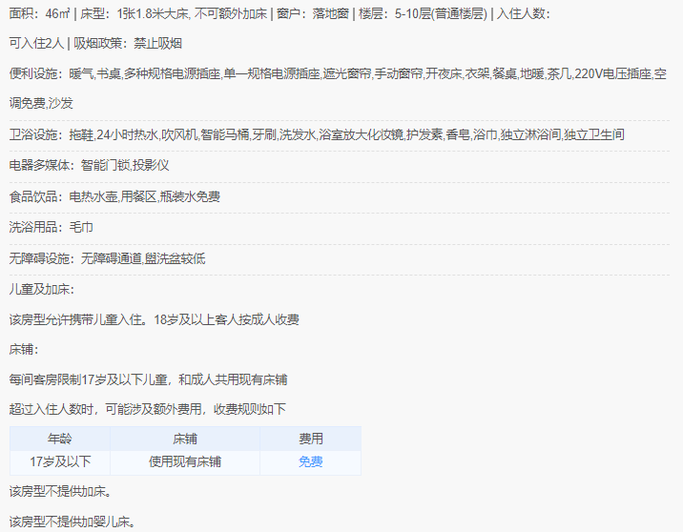Image resolution: width=683 pixels, height=532 pixels.
Task: Click the 每间客房限制17岁及以下儿童 sentence
Action: click(148, 380)
